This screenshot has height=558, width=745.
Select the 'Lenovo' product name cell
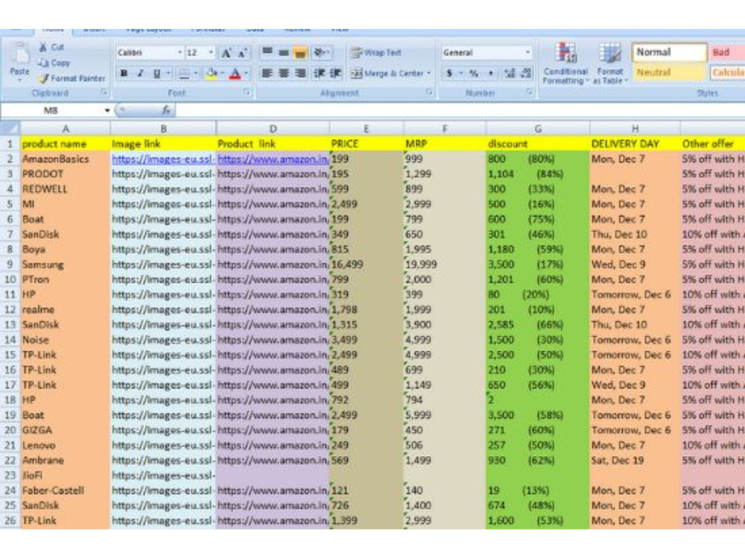(x=66, y=445)
